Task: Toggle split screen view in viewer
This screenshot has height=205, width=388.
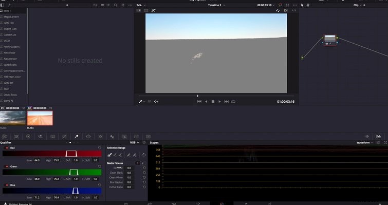Action: coord(146,10)
